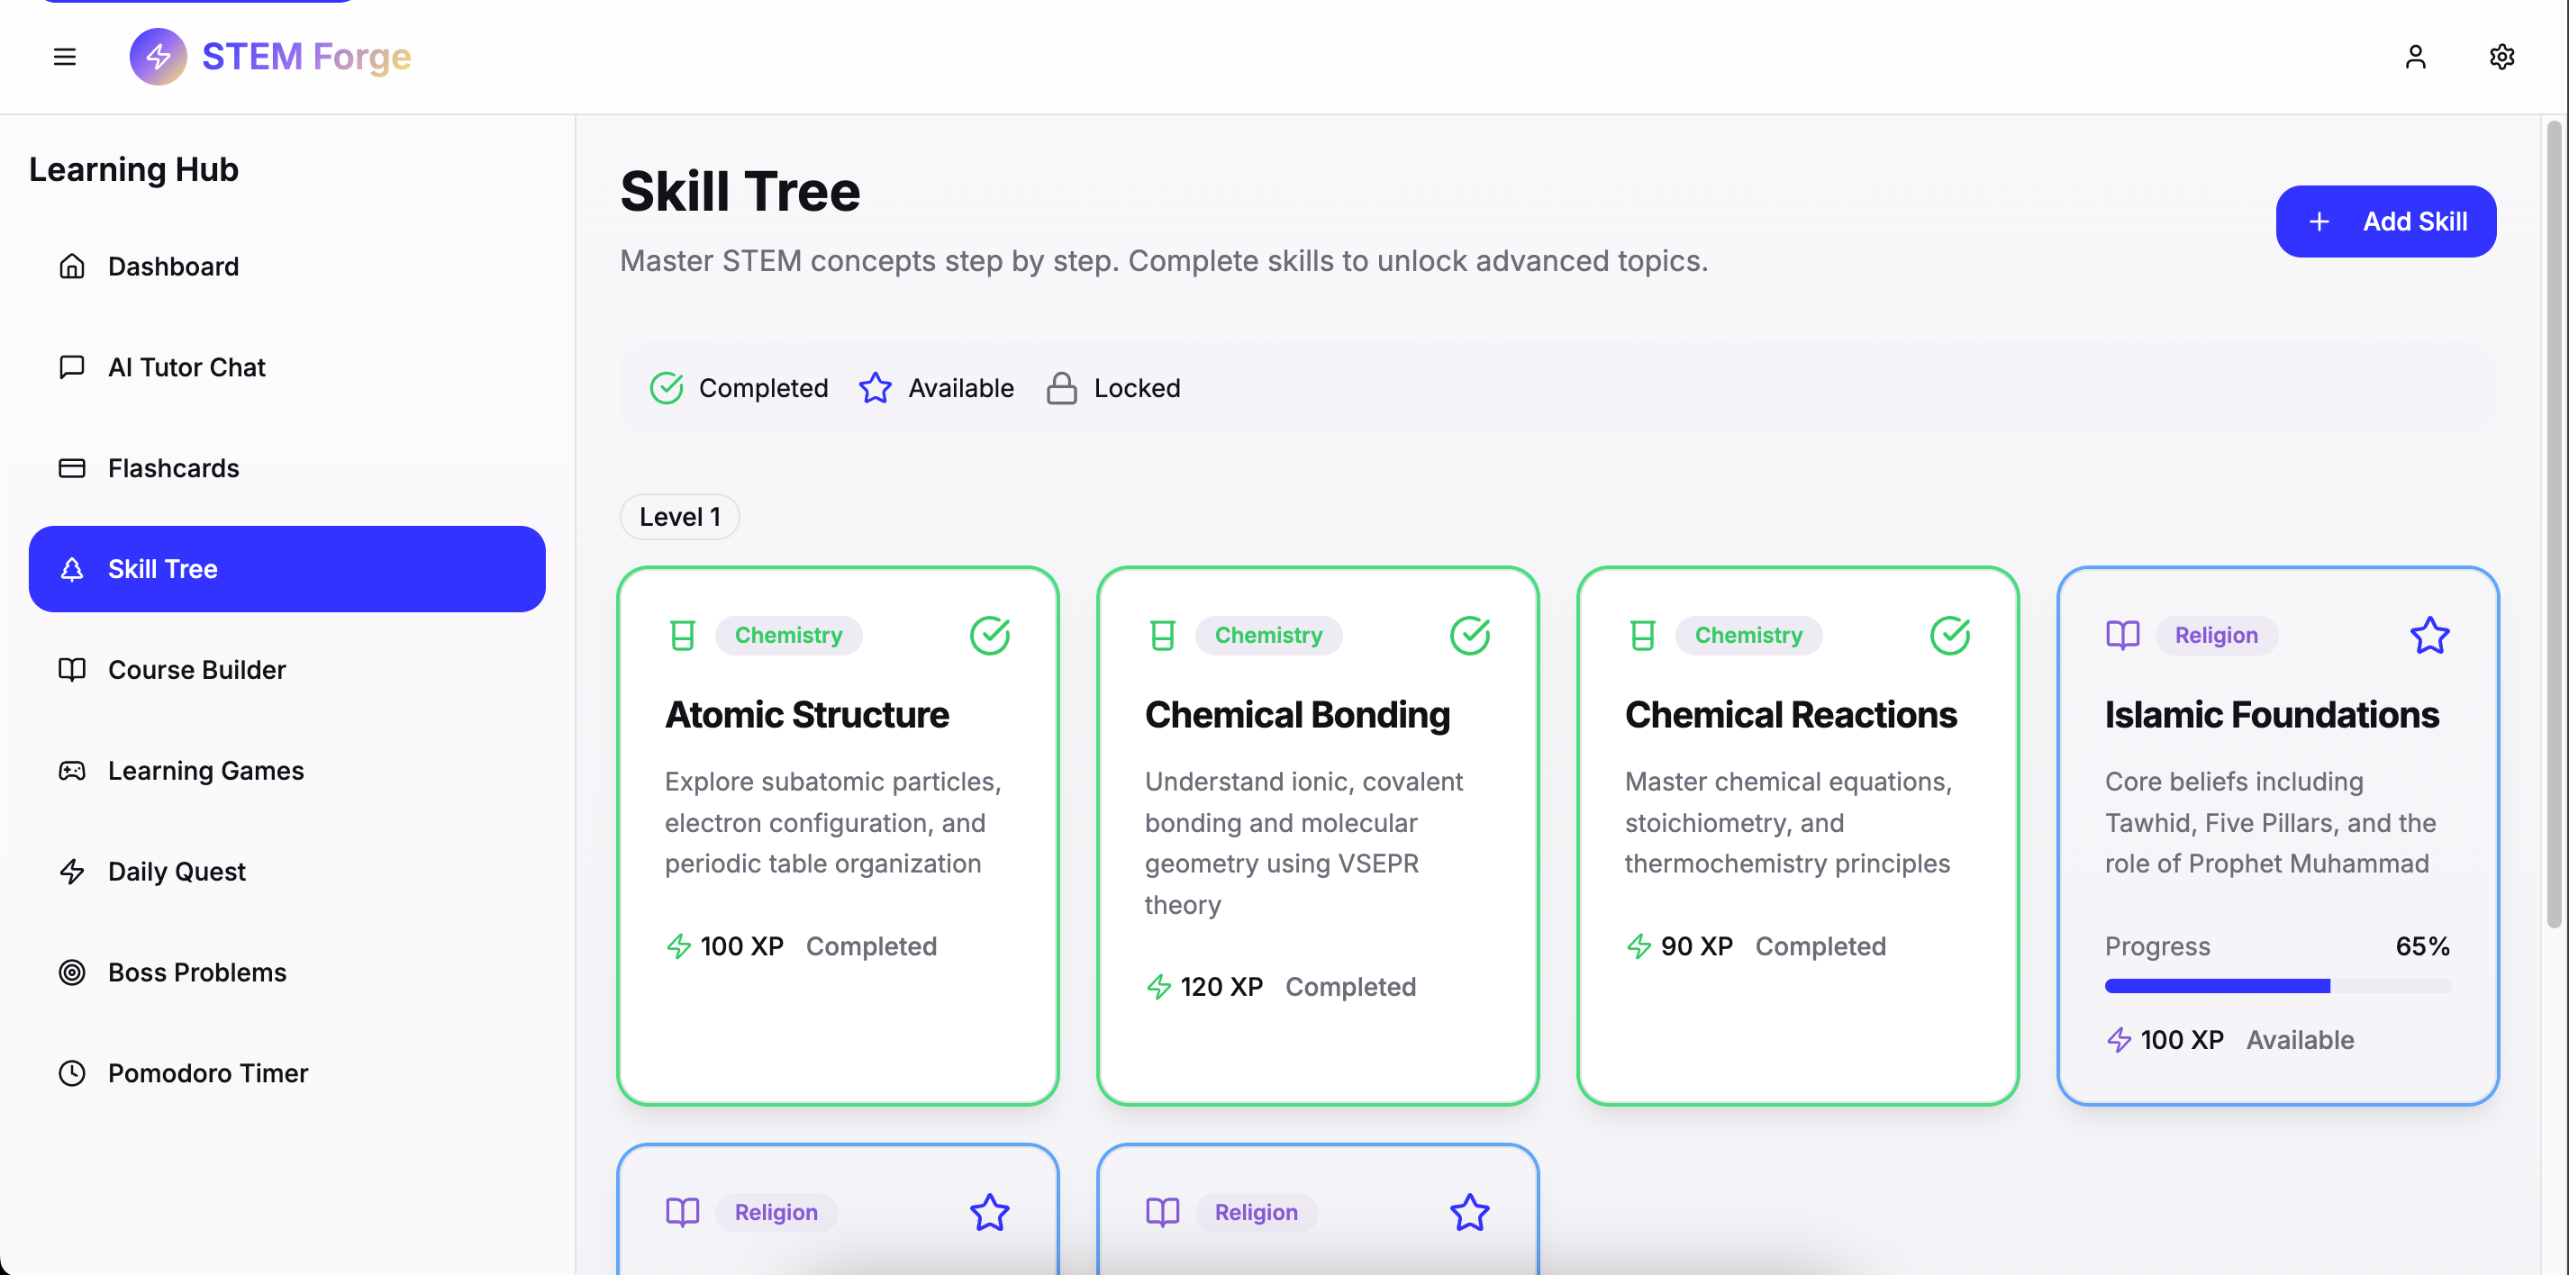Click green checkmark on Atomic Structure card
The width and height of the screenshot is (2569, 1275).
click(x=989, y=635)
